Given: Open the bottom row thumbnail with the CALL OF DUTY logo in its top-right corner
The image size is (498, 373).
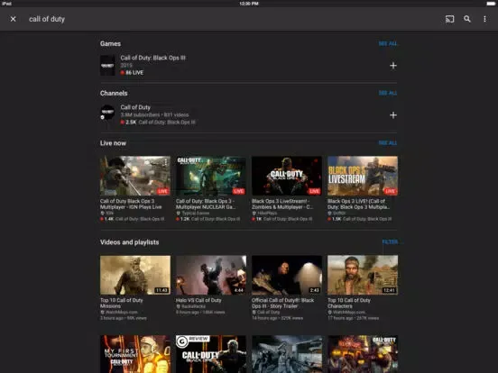Looking at the screenshot, I should 363,354.
